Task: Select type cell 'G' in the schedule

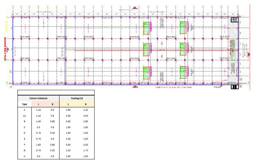Action: [24, 151]
